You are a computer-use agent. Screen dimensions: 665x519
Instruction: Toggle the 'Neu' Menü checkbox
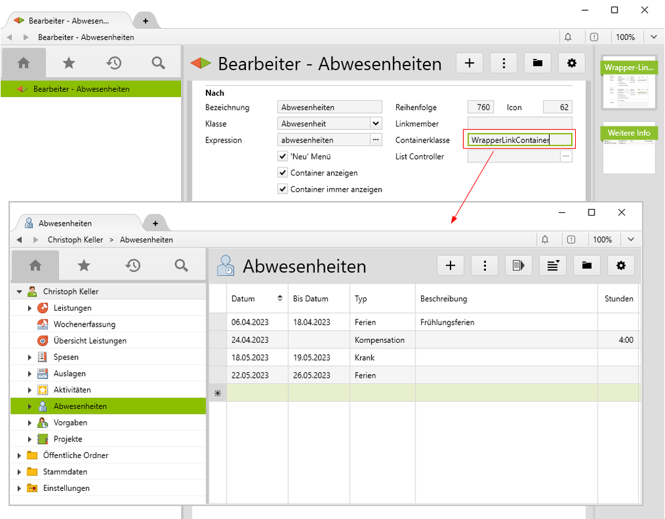tap(282, 157)
